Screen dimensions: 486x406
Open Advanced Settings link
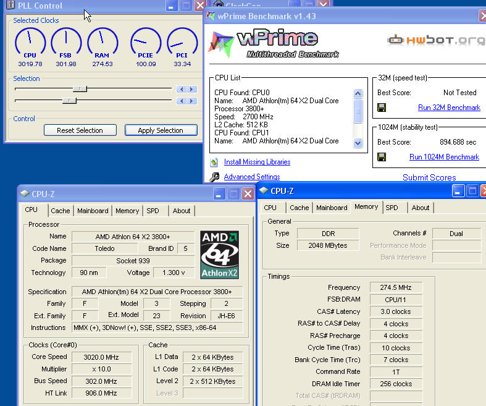click(252, 177)
